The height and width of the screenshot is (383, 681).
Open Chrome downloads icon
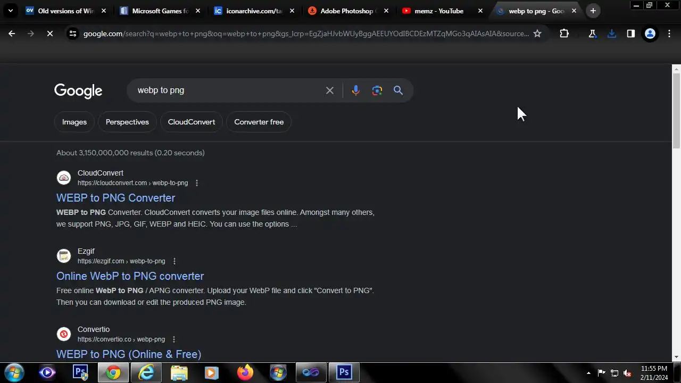(611, 34)
